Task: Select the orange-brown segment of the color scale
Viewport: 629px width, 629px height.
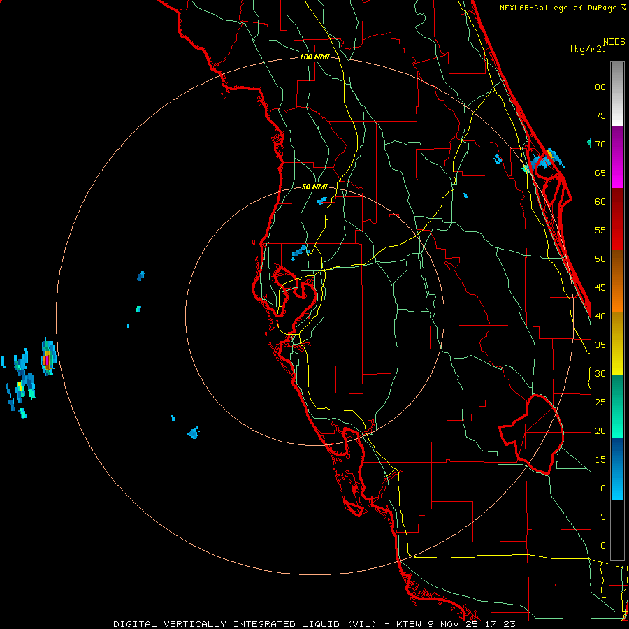Action: coord(617,281)
